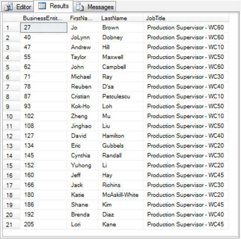Open the Messages tab
This screenshot has height=239, width=241.
coord(95,7)
